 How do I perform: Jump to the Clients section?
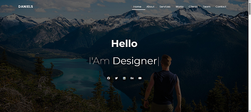[x=193, y=7]
